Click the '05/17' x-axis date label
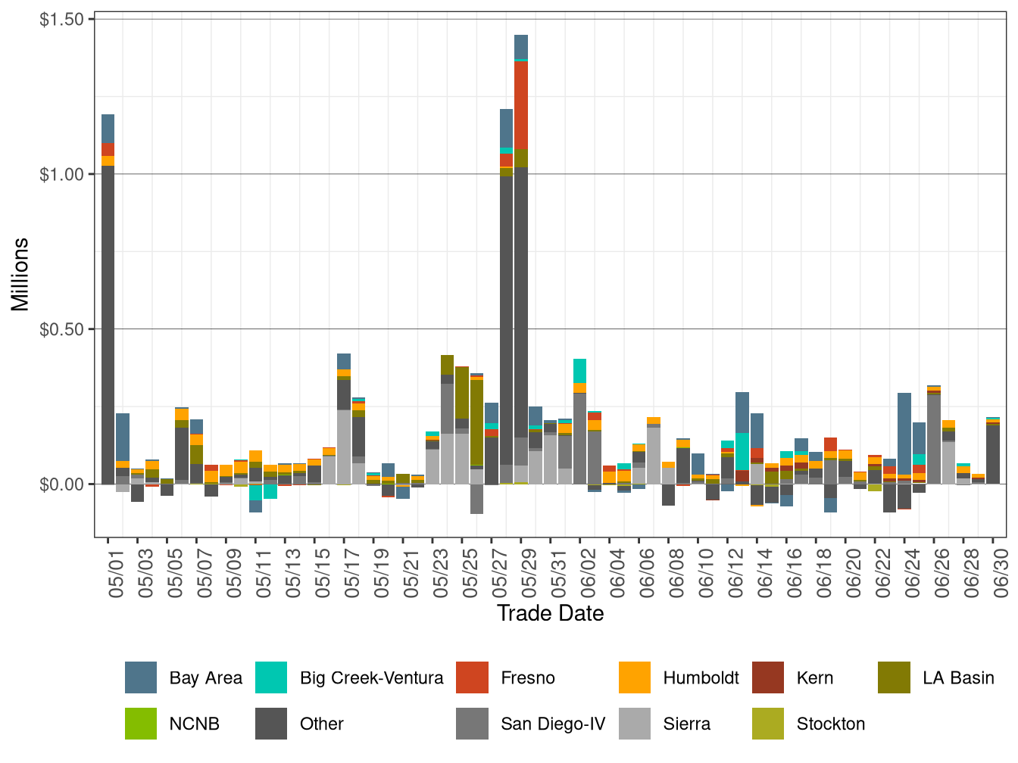The width and height of the screenshot is (1018, 763). click(x=353, y=572)
